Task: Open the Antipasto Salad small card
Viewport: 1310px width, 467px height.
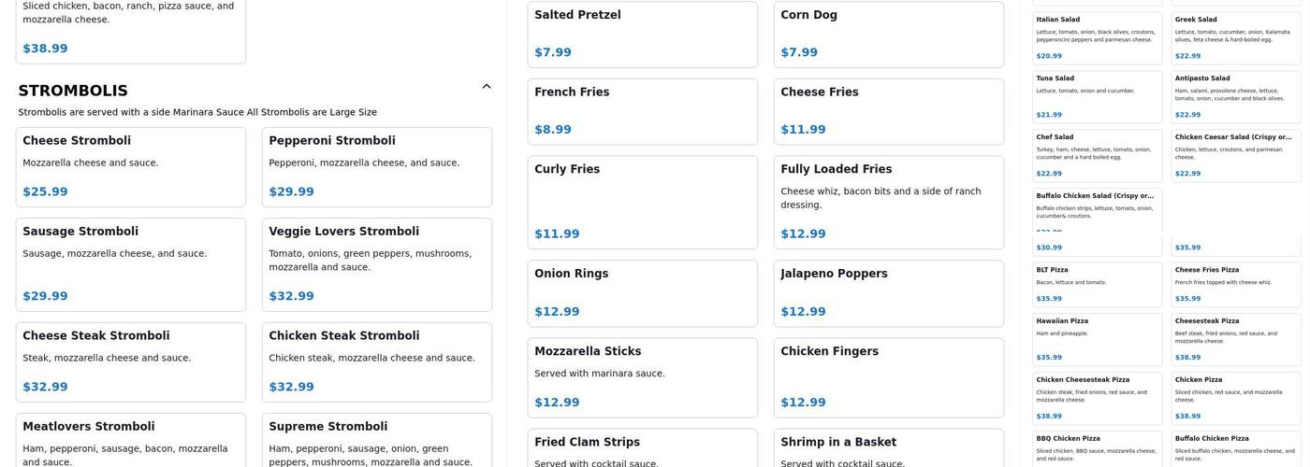Action: pyautogui.click(x=1235, y=96)
